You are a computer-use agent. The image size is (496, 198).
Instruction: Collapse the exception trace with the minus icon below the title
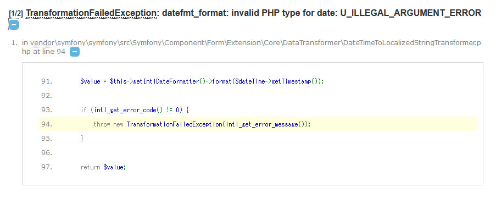14,24
